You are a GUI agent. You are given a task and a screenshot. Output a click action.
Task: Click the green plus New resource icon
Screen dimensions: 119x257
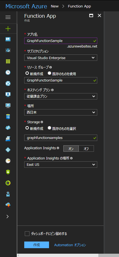click(x=8, y=29)
